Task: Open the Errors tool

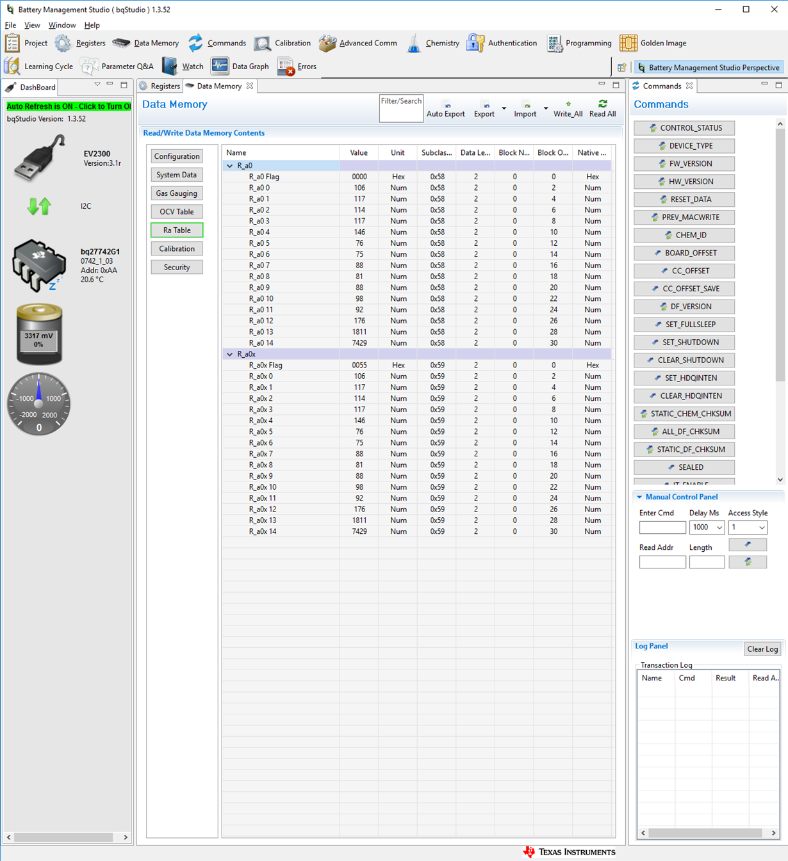Action: tap(286, 66)
